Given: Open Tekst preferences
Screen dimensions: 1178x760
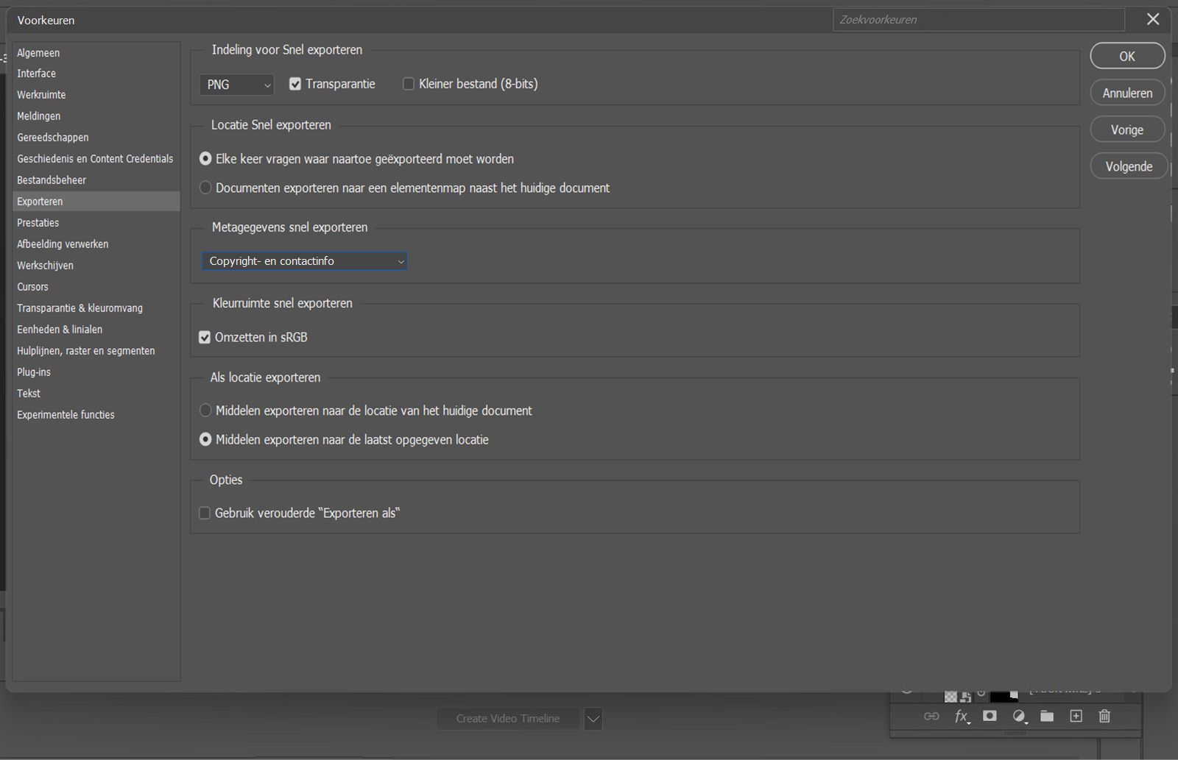Looking at the screenshot, I should [x=29, y=394].
